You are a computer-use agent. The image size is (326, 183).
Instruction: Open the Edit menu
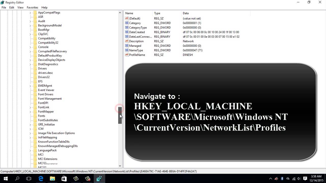[12, 8]
